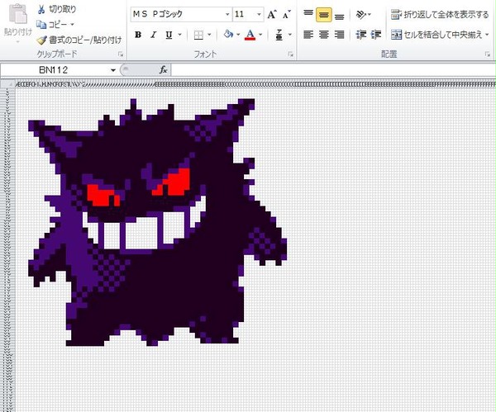496x412 pixels.
Task: Click the Name Box showing BN112
Action: point(54,70)
